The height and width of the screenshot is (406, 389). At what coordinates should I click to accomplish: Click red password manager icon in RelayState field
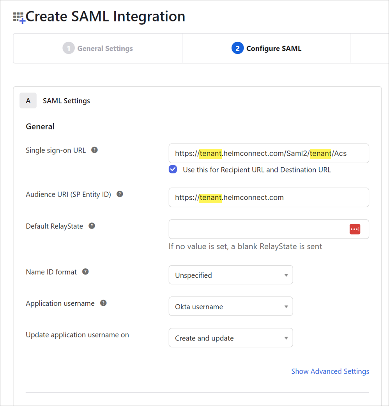coord(355,229)
